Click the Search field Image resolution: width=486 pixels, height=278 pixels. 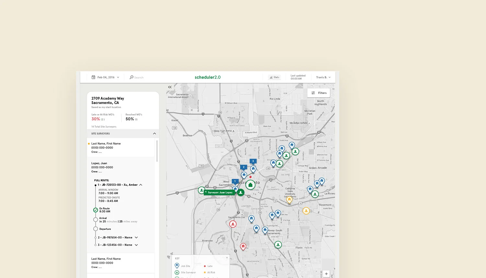139,78
